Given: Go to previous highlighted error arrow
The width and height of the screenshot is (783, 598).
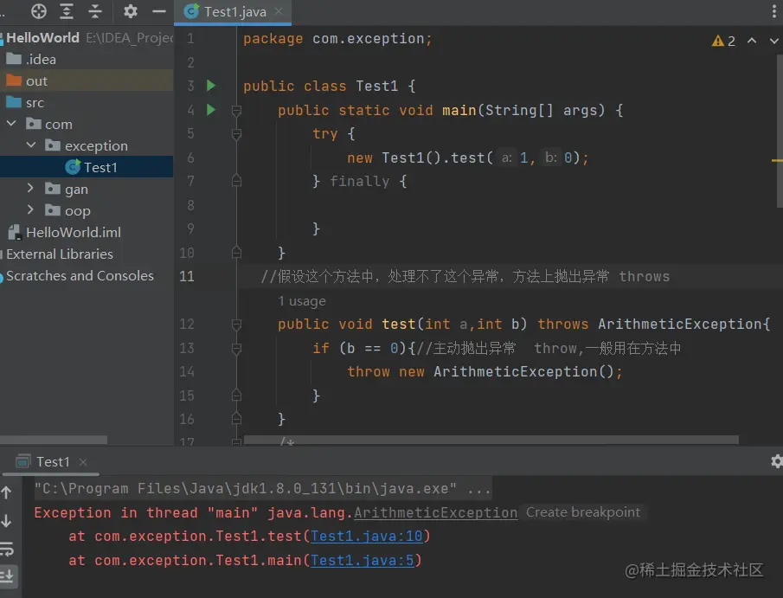Looking at the screenshot, I should (x=752, y=41).
